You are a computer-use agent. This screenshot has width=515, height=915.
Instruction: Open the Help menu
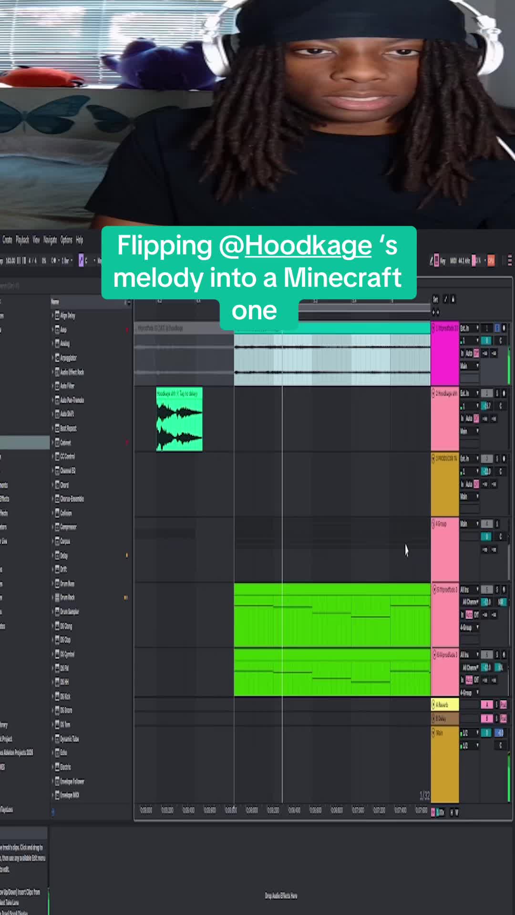pyautogui.click(x=80, y=240)
